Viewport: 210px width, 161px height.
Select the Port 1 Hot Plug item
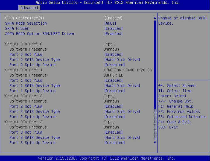(x=26, y=80)
